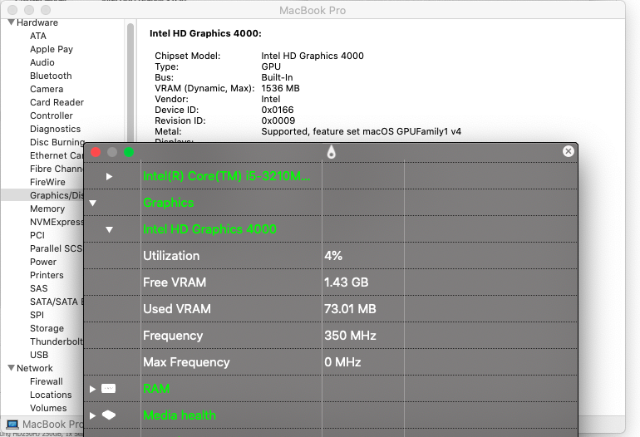The image size is (640, 437).
Task: Open Storage in the Hardware list
Action: (47, 328)
